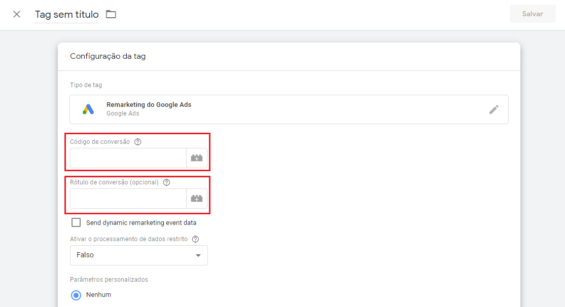Screen dimensions: 565x307
Task: Click the help icon for Código de conversão
Action: 137,142
